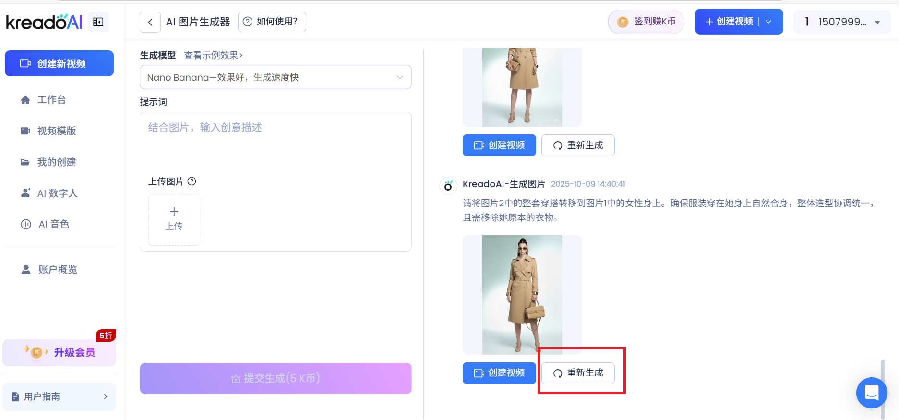899x420 pixels.
Task: Click the bottom 重新生成 button
Action: tap(578, 373)
